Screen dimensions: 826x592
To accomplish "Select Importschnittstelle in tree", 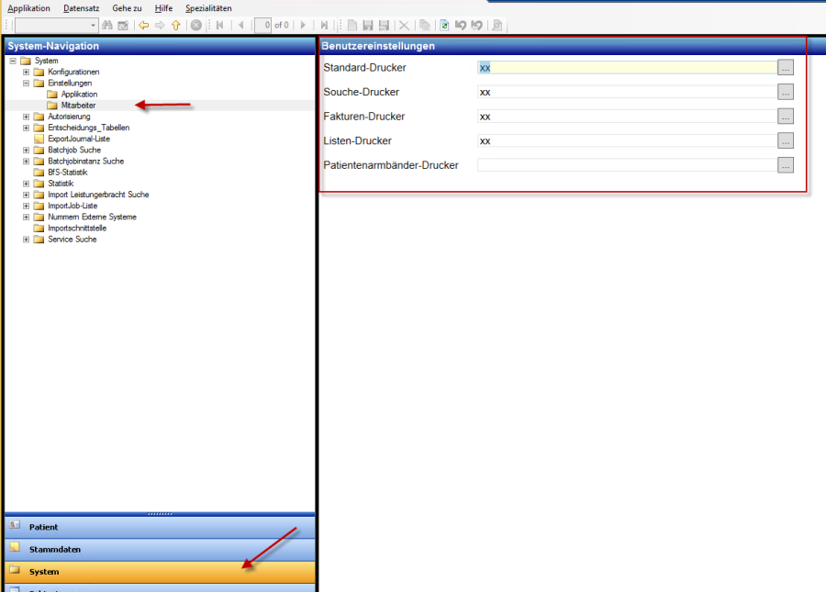I will [x=77, y=228].
